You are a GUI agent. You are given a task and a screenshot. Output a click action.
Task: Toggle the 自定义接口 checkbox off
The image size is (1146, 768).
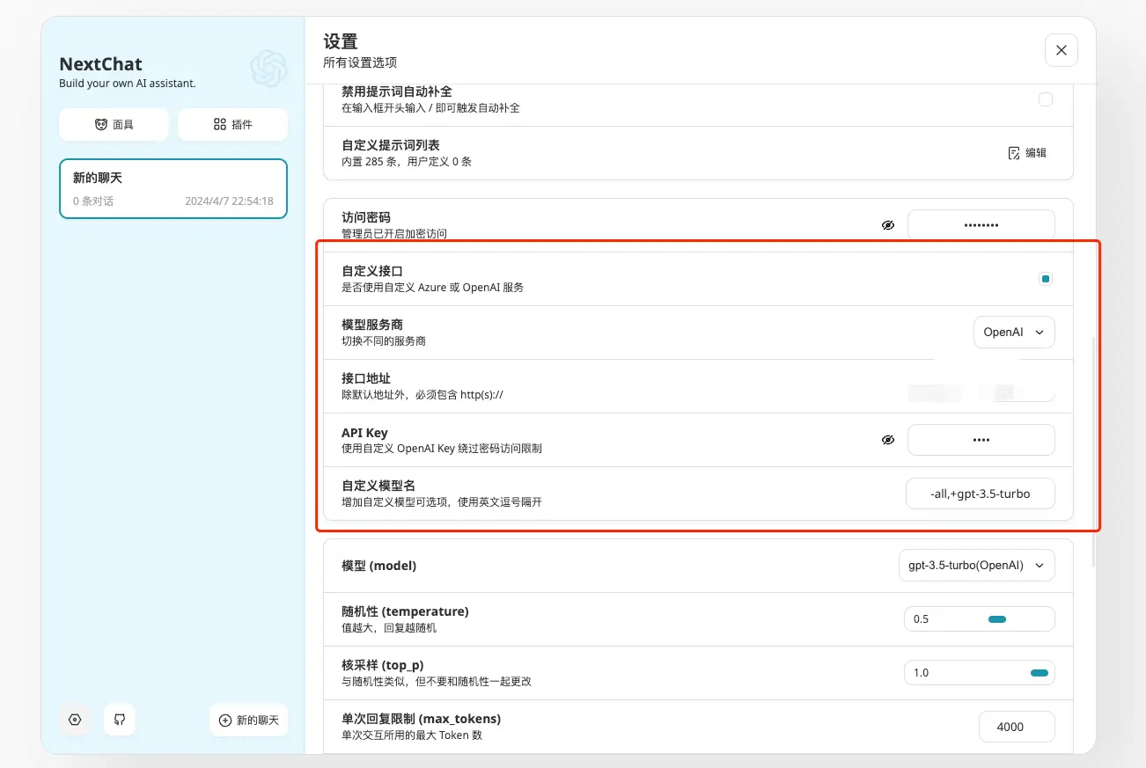pyautogui.click(x=1046, y=278)
